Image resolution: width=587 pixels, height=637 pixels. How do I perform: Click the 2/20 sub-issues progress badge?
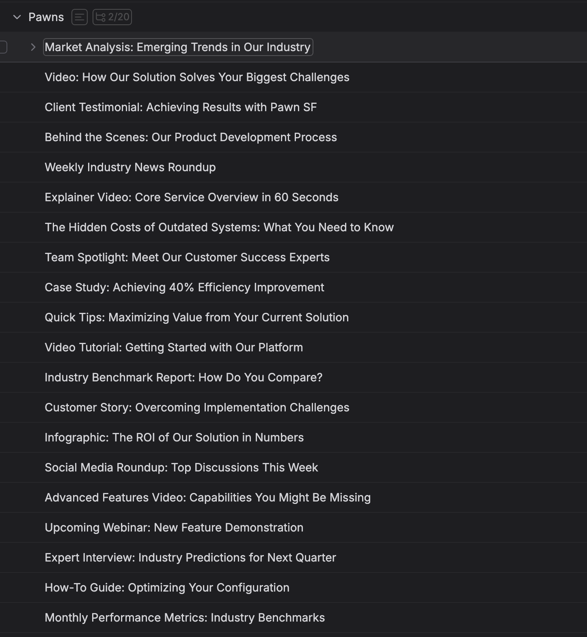pos(112,17)
